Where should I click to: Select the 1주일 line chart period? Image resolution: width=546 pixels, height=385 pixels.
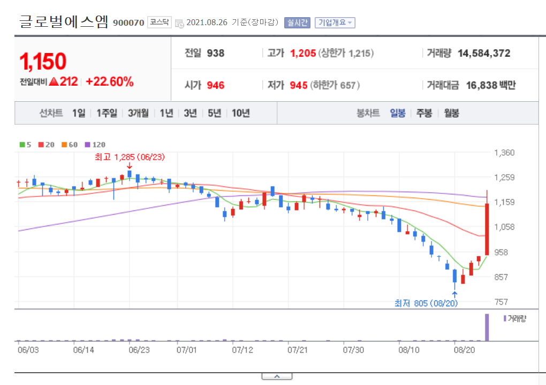click(x=107, y=113)
